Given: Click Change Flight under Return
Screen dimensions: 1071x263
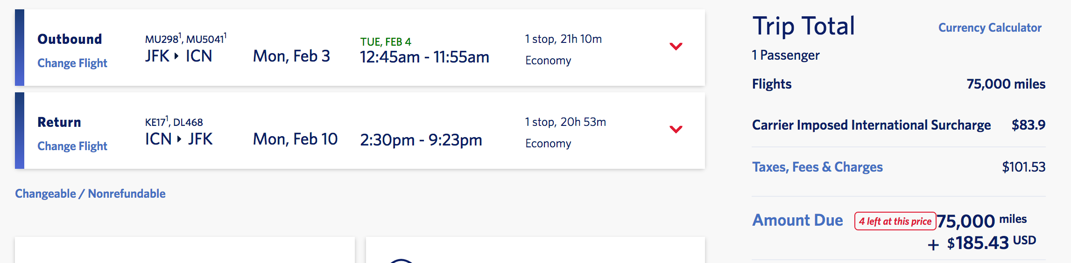Looking at the screenshot, I should (72, 146).
